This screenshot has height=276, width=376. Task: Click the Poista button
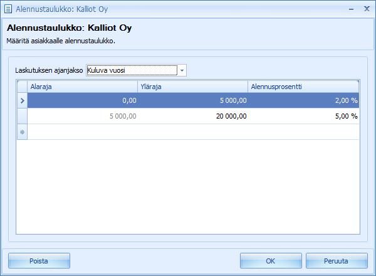point(39,261)
